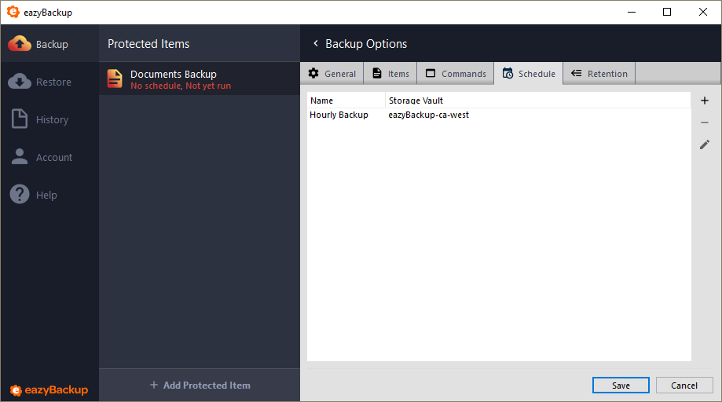
Task: Click Add Protected Item
Action: 200,386
